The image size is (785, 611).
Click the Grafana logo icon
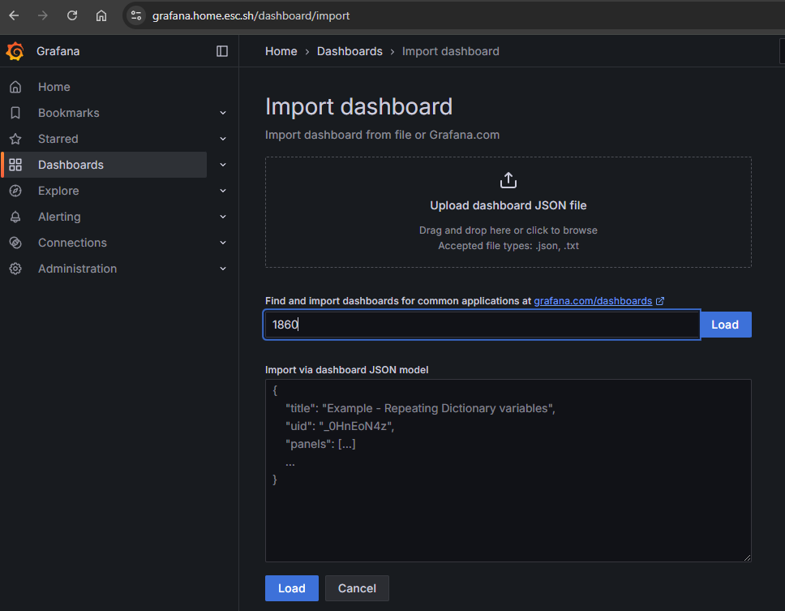point(15,51)
